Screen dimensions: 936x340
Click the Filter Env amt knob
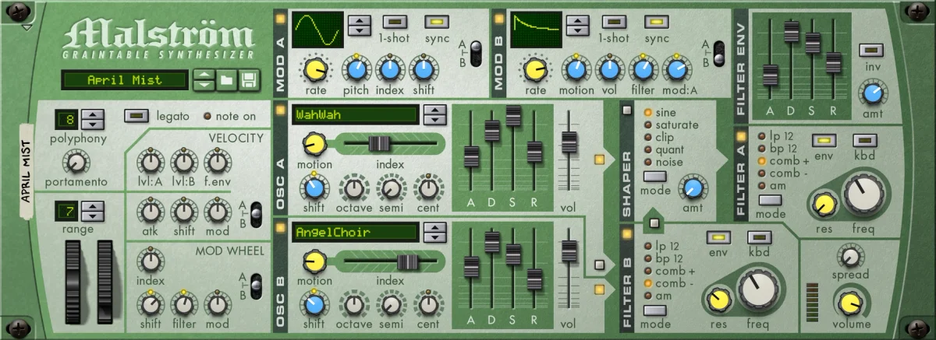[x=871, y=95]
